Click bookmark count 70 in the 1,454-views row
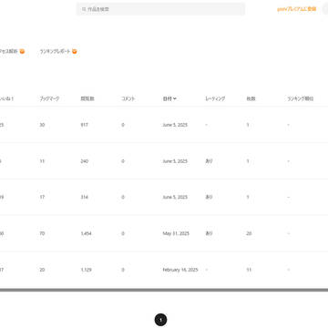328x328 pixels. coord(42,233)
